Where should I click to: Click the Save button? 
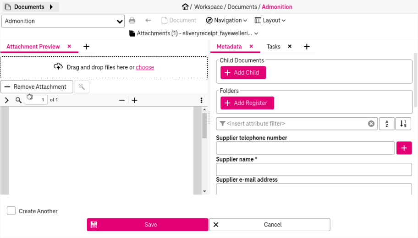pos(148,225)
